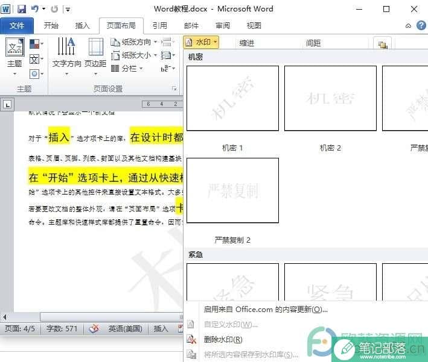Switch to the 视图 tab
The height and width of the screenshot is (362, 428).
pyautogui.click(x=254, y=26)
